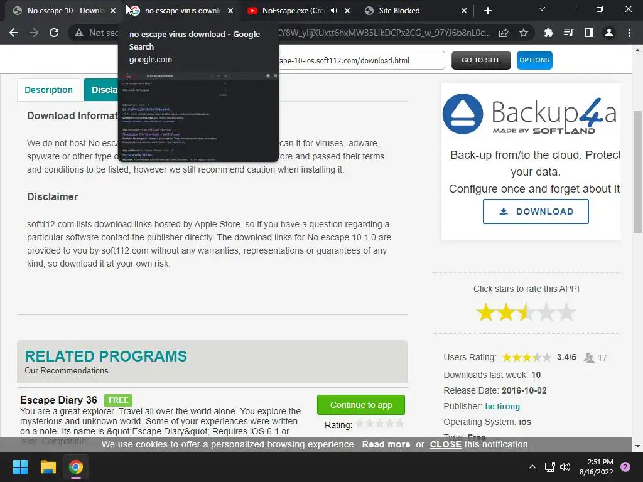Switch to the NoEscape.exe YouTube tab
Screen dimensions: 643x482
(295, 11)
